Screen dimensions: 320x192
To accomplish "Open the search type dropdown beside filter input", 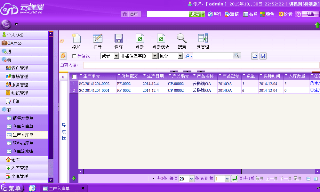I will point(188,56).
